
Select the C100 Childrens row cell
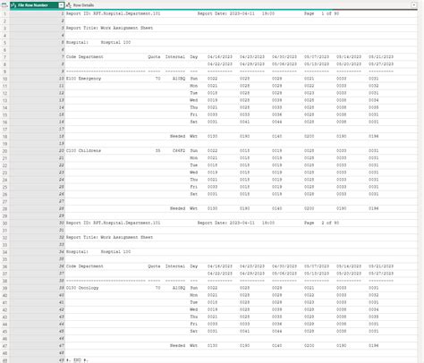coord(242,151)
